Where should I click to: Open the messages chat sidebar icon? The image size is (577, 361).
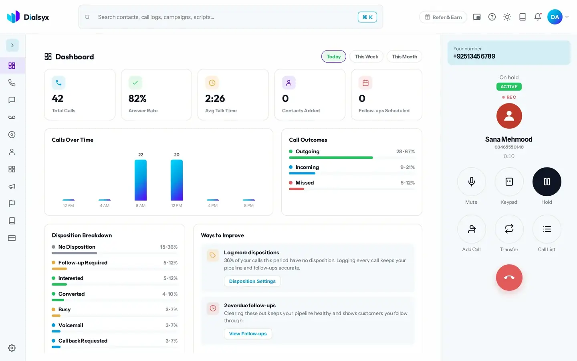(12, 100)
